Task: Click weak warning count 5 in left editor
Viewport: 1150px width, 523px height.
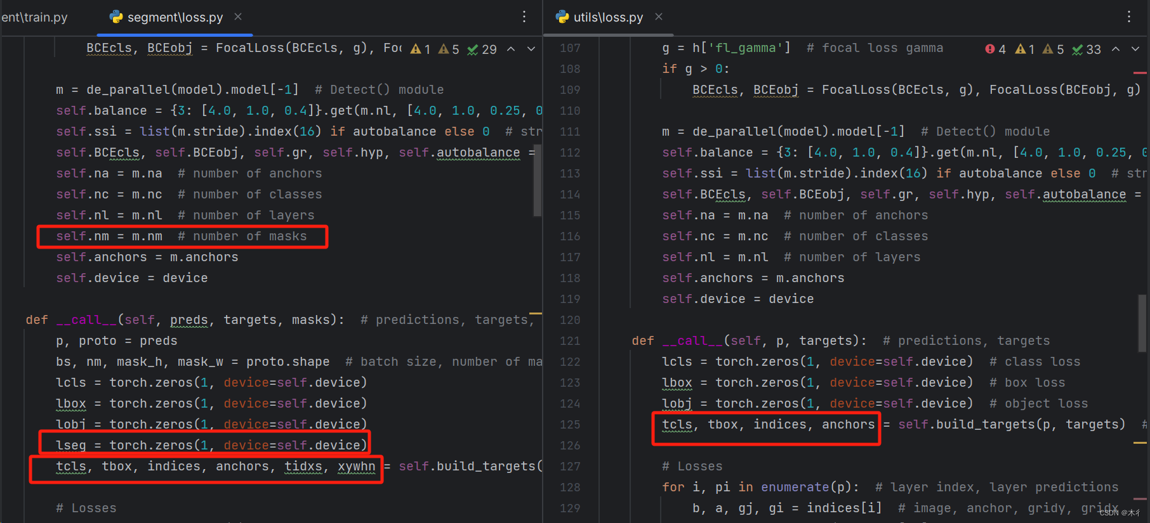Action: pyautogui.click(x=449, y=49)
